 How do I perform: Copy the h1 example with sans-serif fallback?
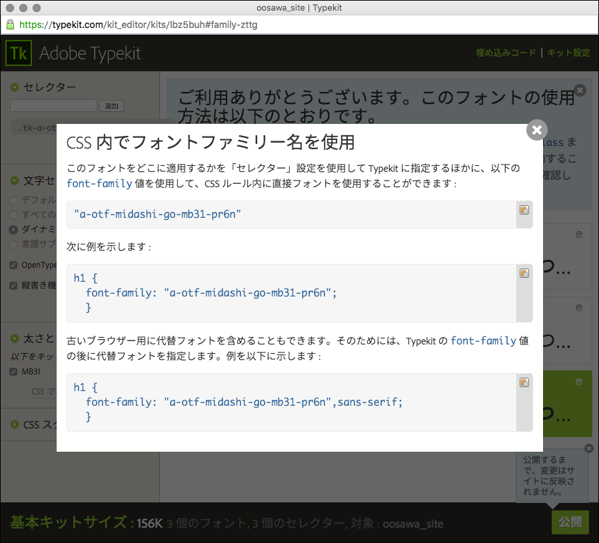pos(524,382)
